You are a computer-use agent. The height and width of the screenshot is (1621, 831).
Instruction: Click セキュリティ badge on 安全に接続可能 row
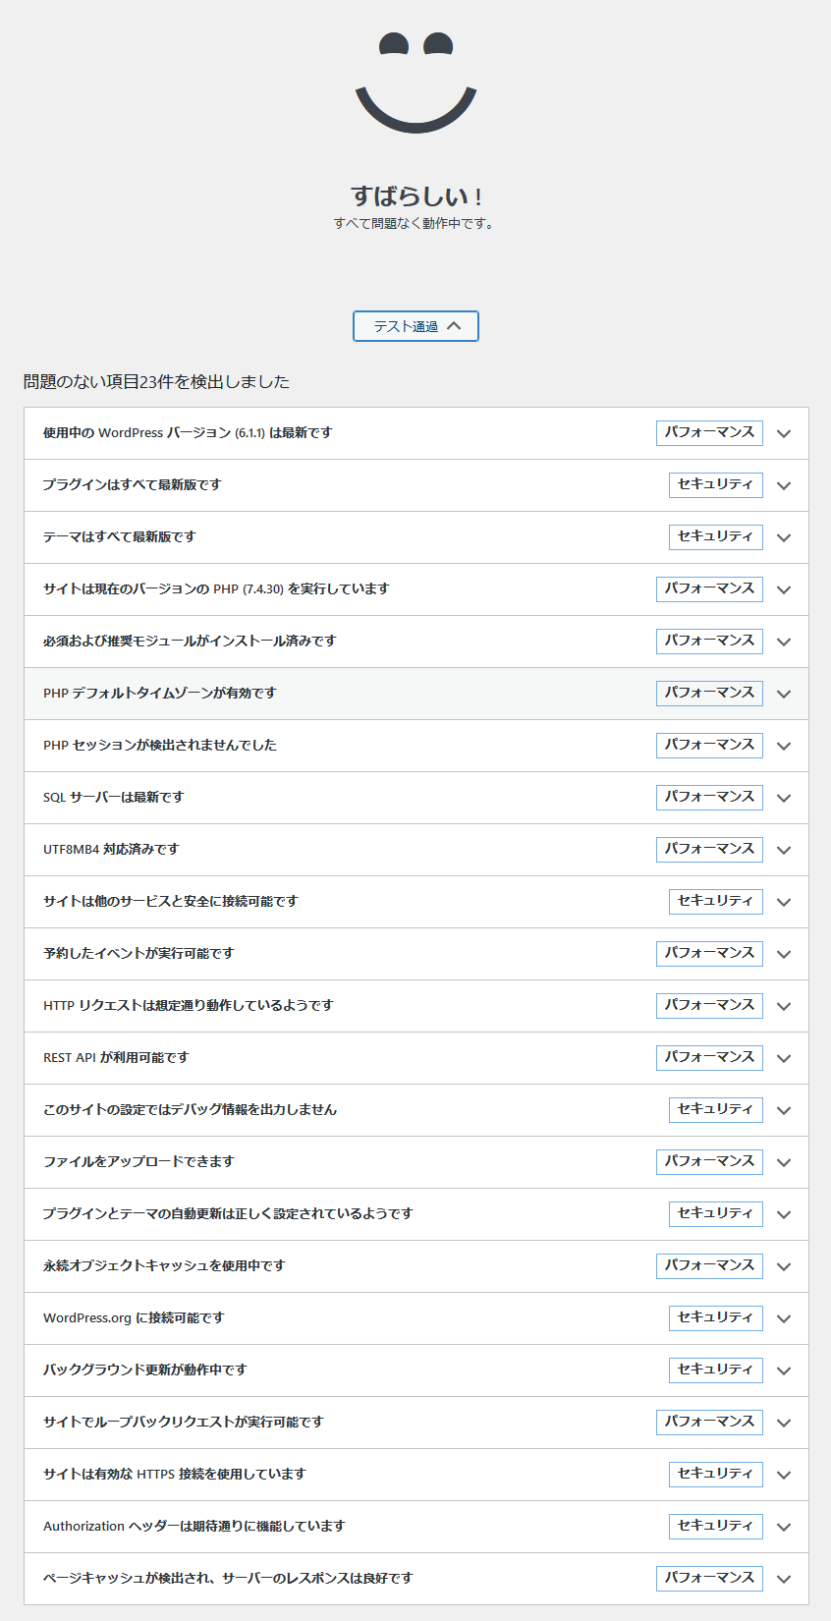pyautogui.click(x=715, y=901)
